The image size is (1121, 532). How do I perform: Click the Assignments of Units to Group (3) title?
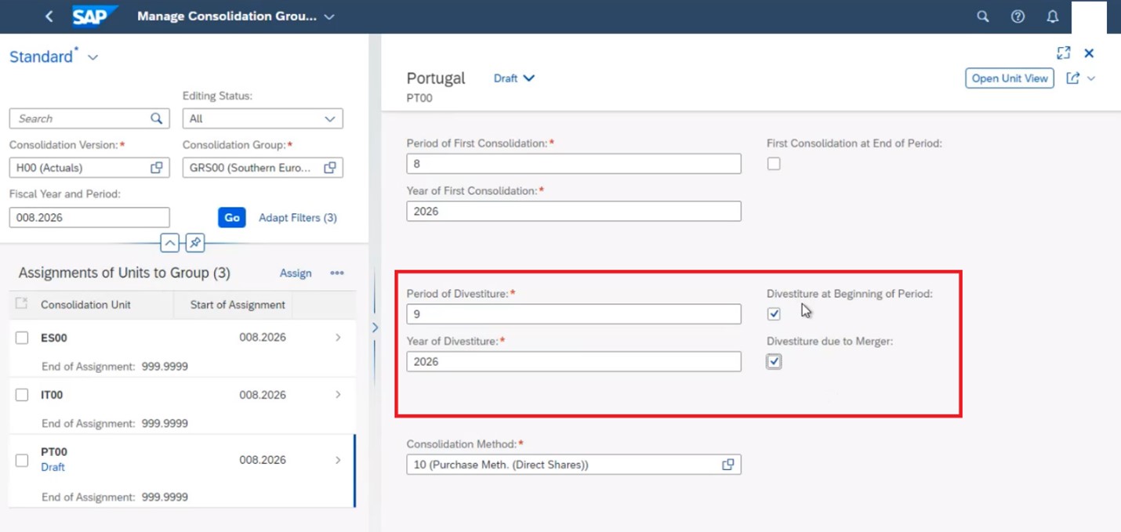click(x=125, y=273)
